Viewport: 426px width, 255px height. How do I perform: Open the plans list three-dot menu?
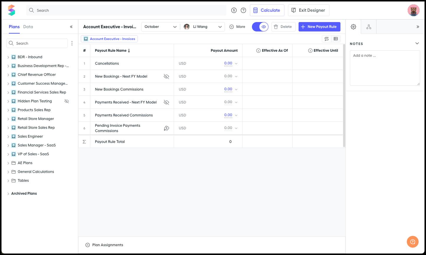coord(72,43)
